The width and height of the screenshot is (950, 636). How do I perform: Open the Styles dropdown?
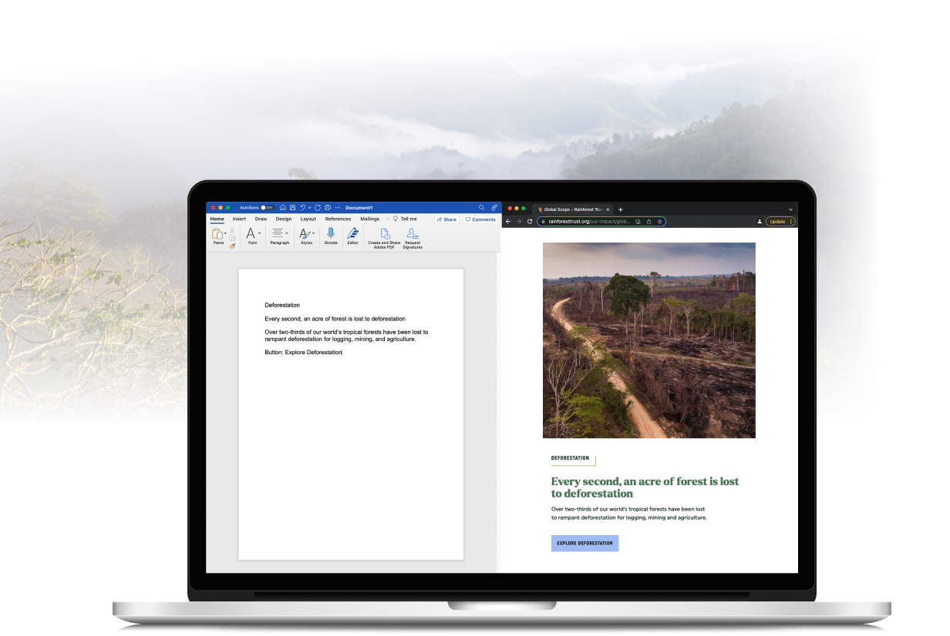[x=313, y=233]
